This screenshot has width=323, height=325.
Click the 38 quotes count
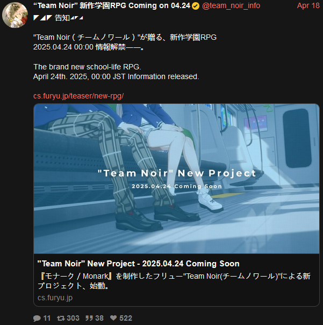[x=99, y=318]
